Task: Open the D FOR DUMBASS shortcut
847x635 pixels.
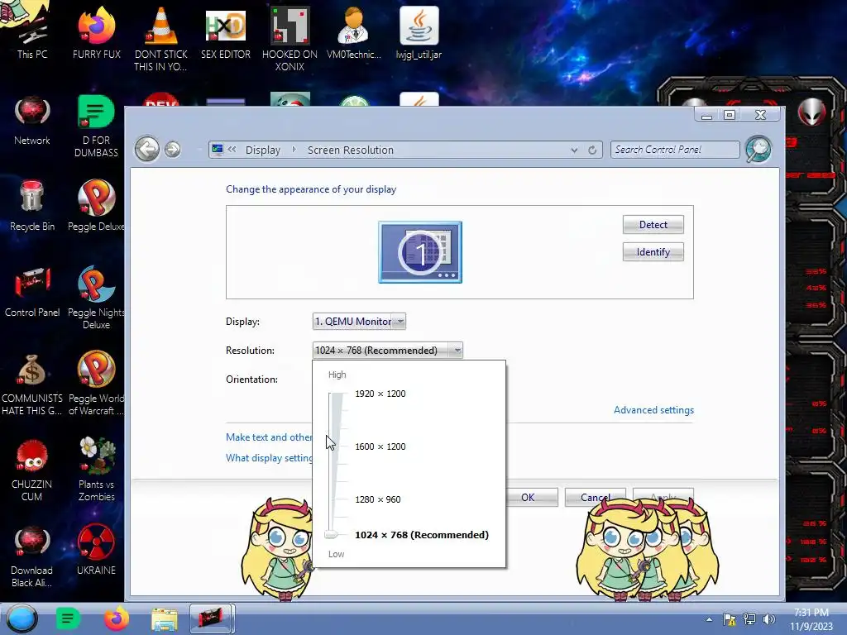Action: click(96, 126)
